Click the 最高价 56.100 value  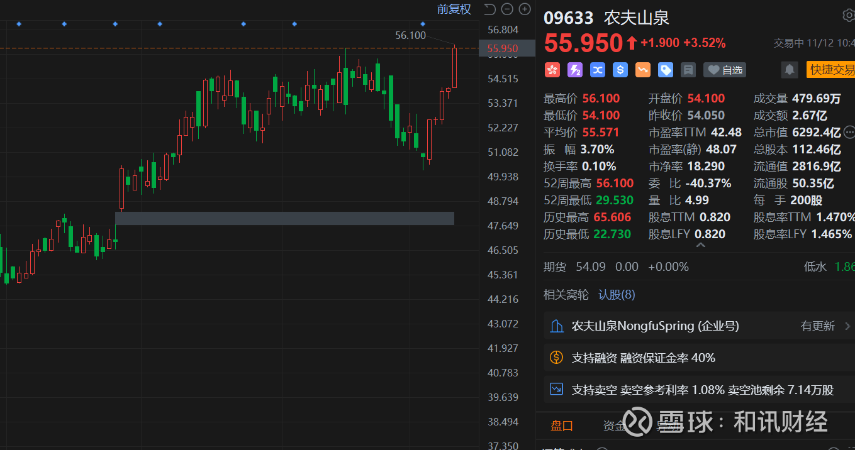pos(601,98)
